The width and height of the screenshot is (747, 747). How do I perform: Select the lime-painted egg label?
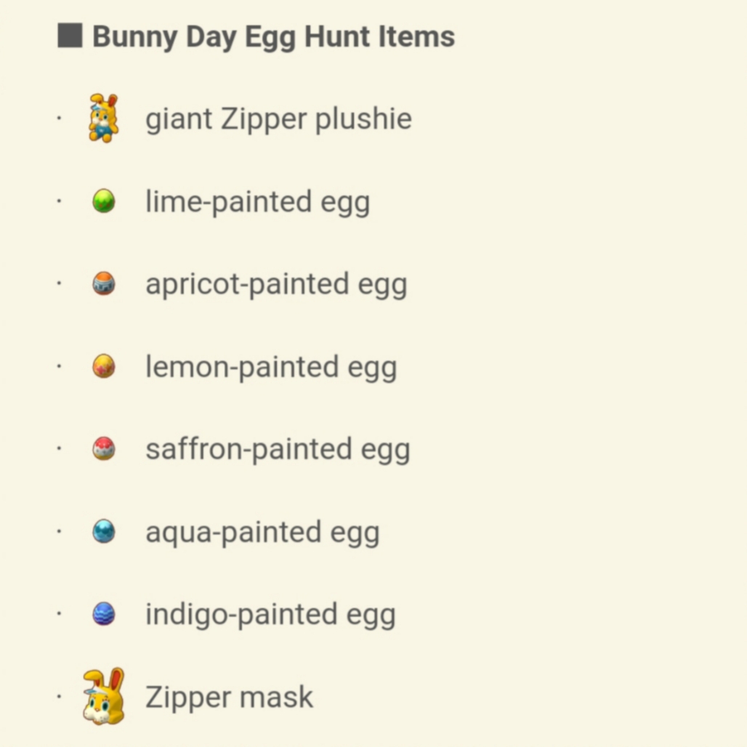click(258, 202)
